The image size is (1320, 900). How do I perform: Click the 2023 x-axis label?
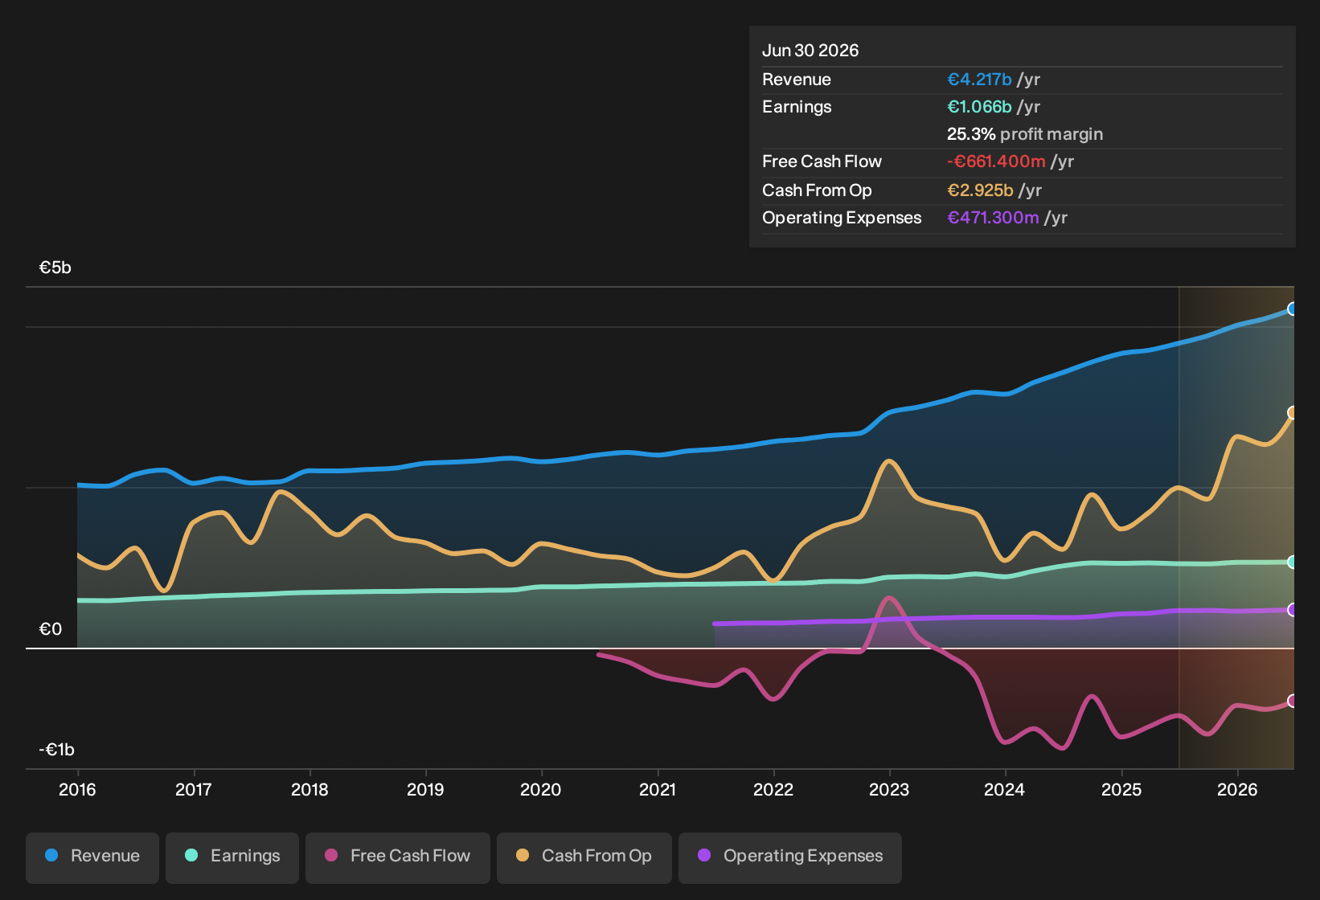(889, 790)
